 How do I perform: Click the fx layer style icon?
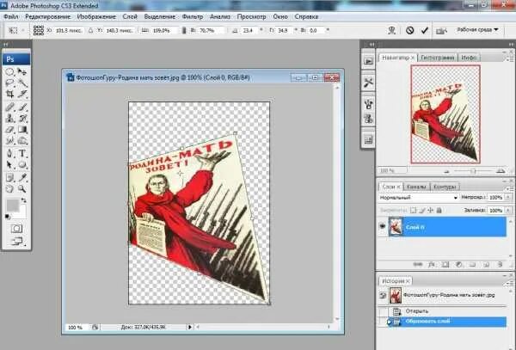432,264
